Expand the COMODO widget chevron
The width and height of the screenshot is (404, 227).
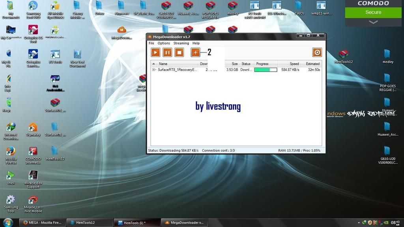(373, 22)
